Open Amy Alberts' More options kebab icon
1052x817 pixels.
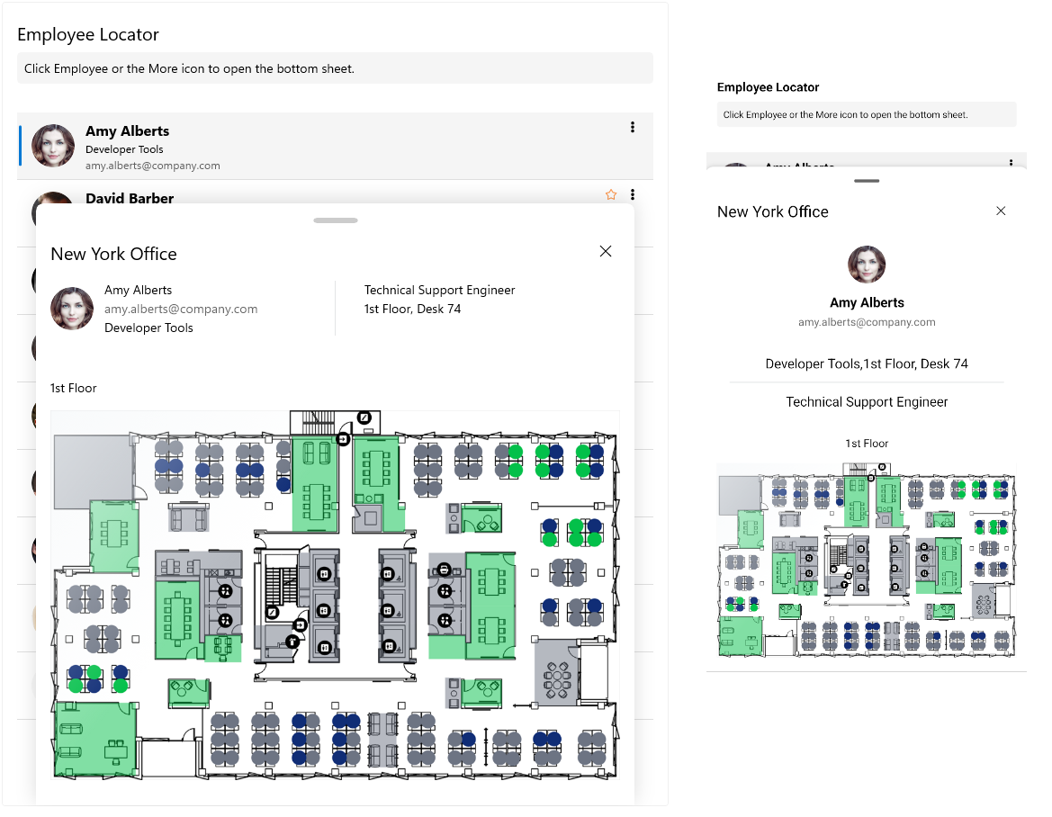(633, 127)
